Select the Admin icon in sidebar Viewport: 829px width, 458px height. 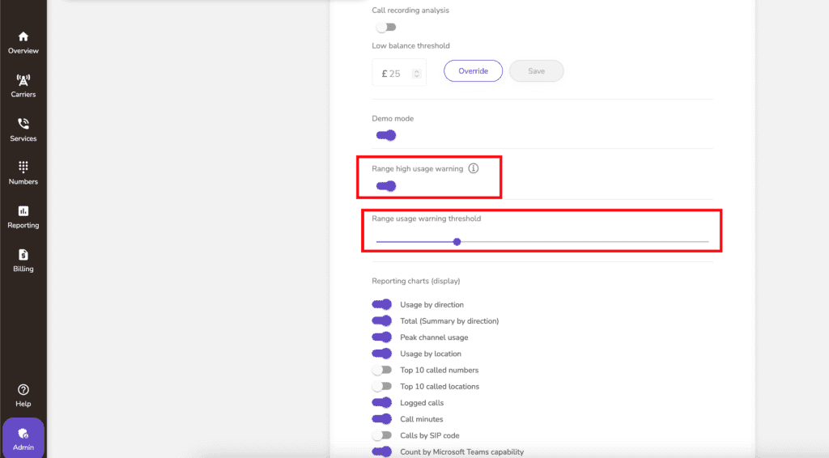tap(23, 434)
